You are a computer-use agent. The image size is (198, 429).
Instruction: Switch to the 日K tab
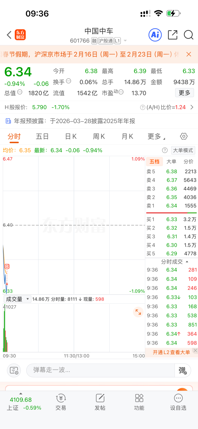pyautogui.click(x=71, y=137)
